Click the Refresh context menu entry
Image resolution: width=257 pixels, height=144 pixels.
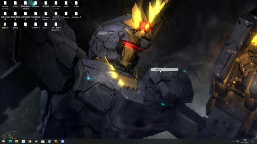[x=165, y=70]
